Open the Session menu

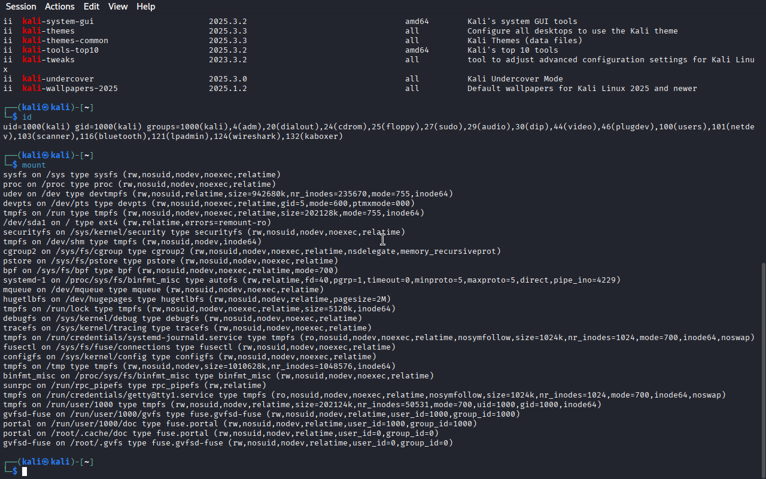coord(21,7)
